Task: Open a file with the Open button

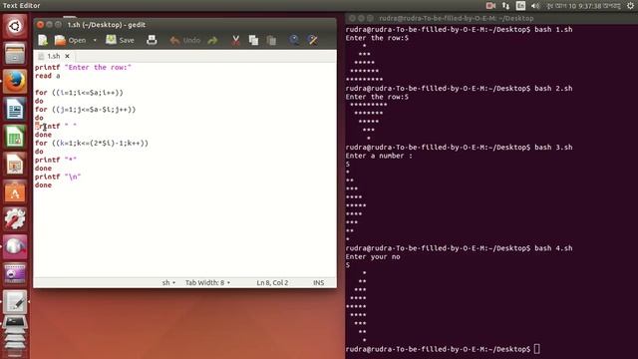Action: (x=71, y=40)
